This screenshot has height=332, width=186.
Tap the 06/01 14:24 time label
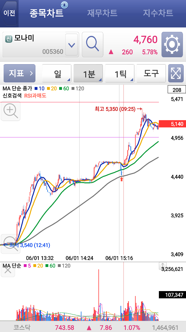80,258
